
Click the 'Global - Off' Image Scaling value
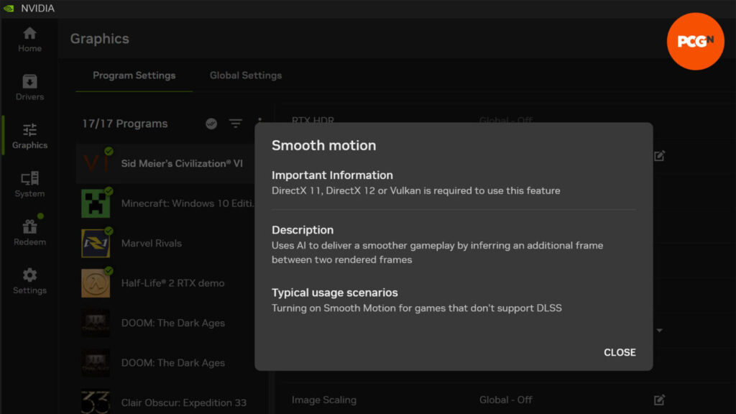[x=505, y=400]
